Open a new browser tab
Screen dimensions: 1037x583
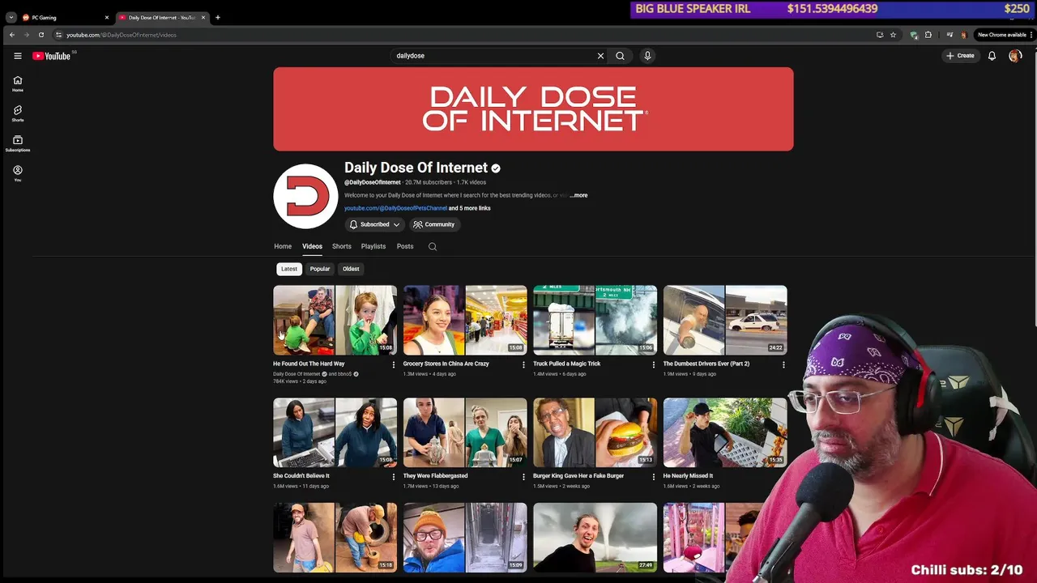[217, 17]
